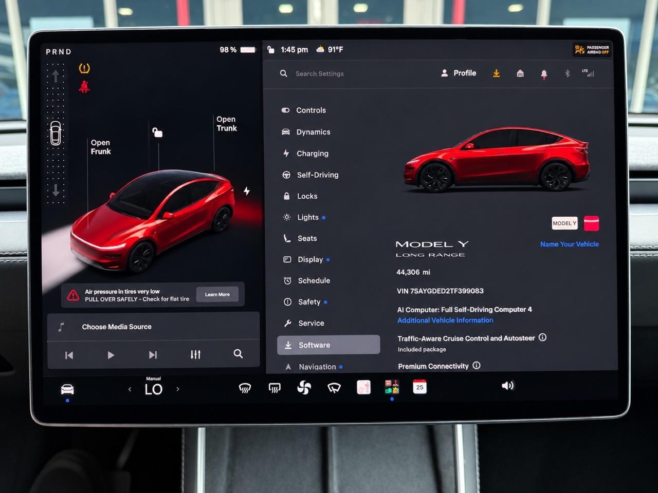Open media equalizer settings icon
Screen dimensions: 658x493
pos(195,354)
